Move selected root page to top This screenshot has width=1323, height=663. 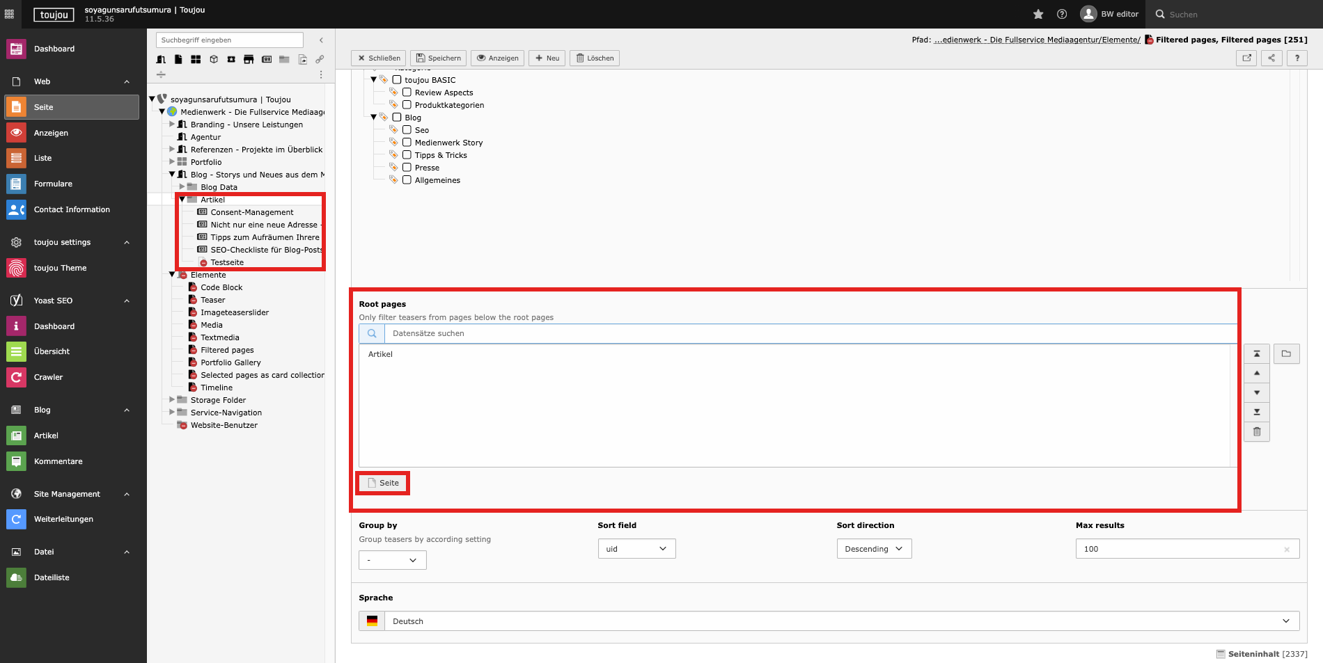pyautogui.click(x=1257, y=354)
